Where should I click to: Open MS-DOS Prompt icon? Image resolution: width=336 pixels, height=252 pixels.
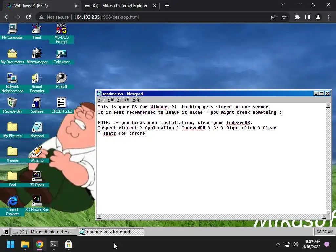click(x=61, y=34)
